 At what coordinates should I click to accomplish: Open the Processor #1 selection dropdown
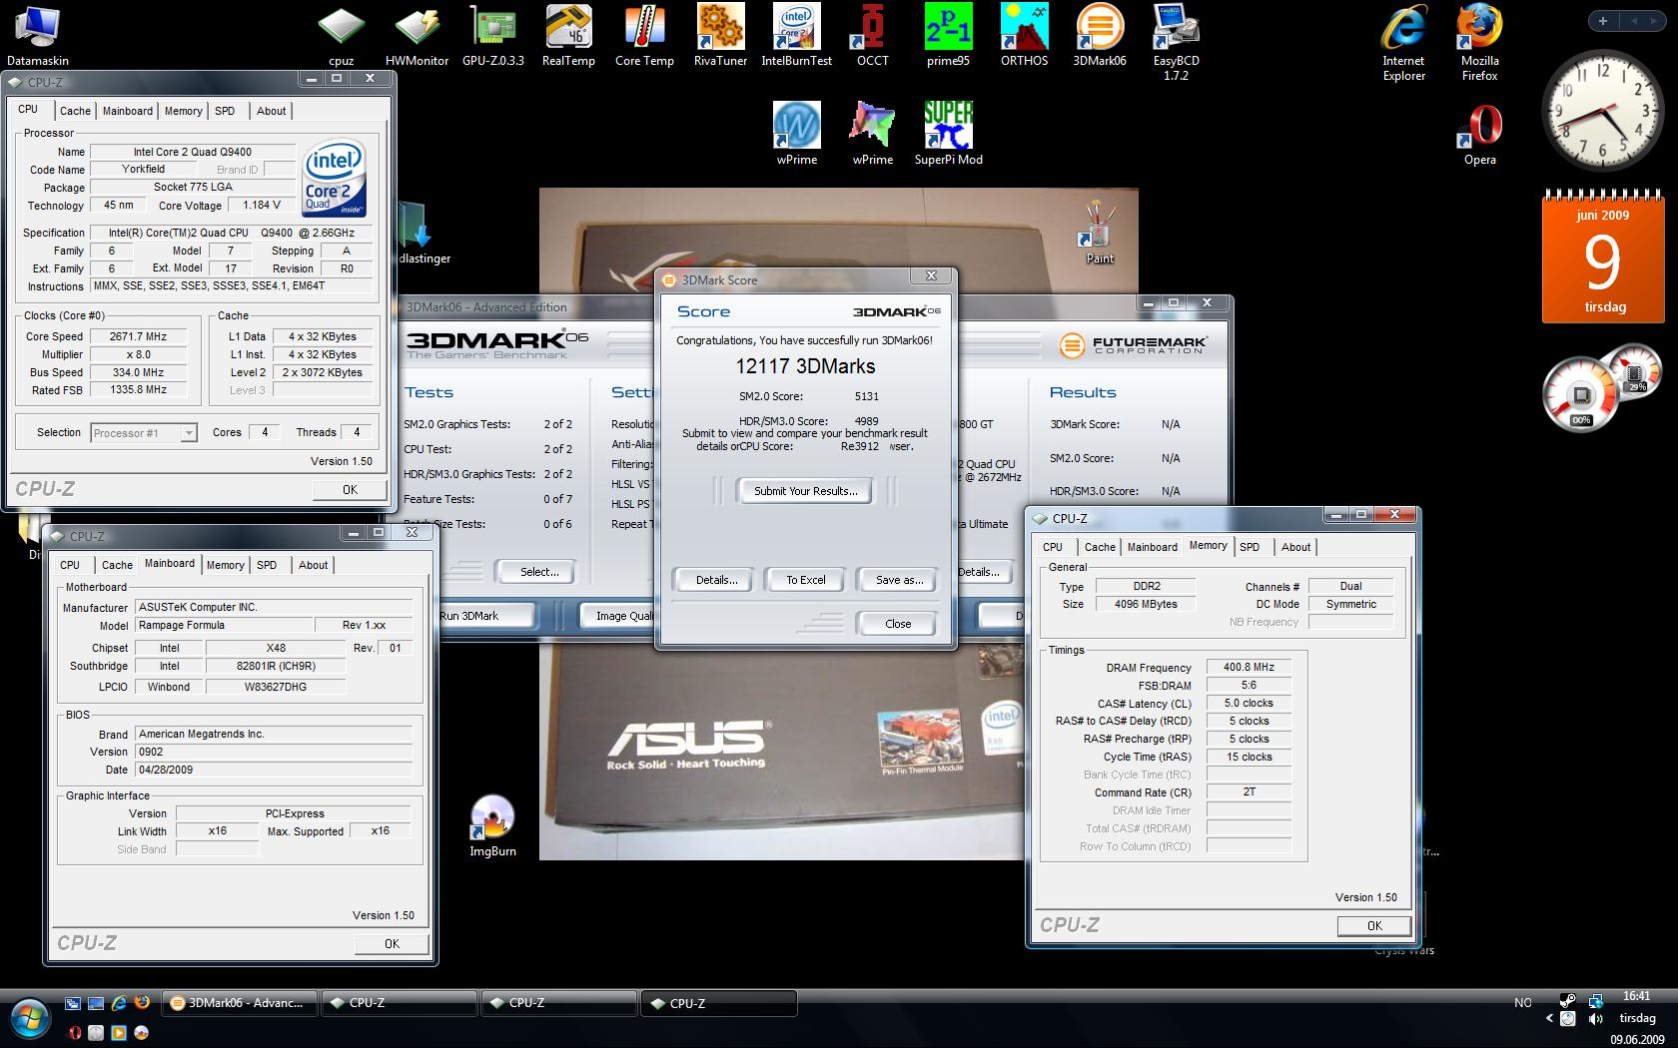pos(144,433)
